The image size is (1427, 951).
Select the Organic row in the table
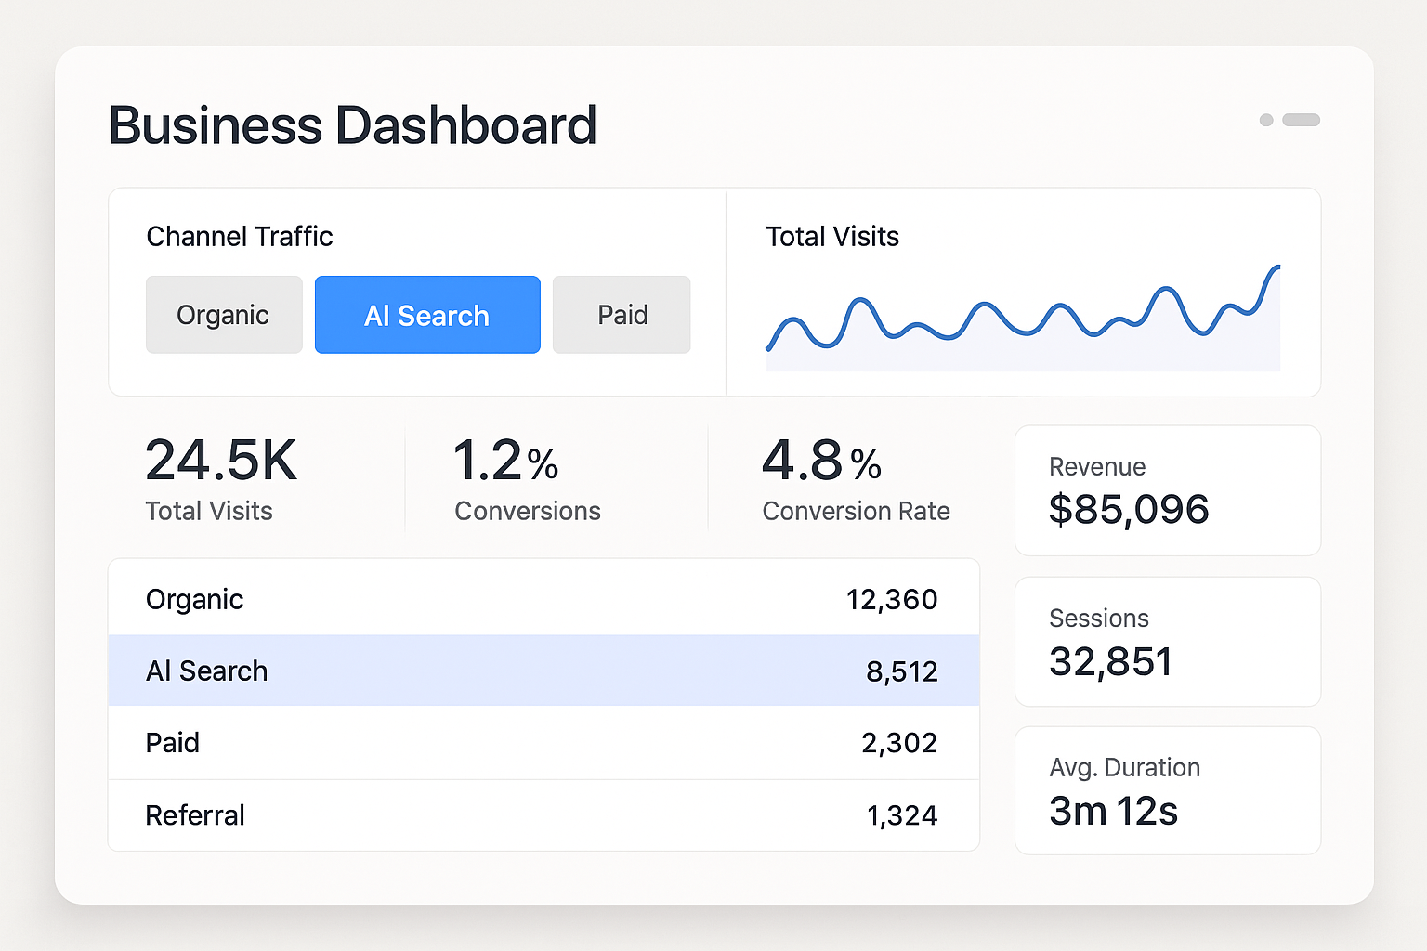543,598
